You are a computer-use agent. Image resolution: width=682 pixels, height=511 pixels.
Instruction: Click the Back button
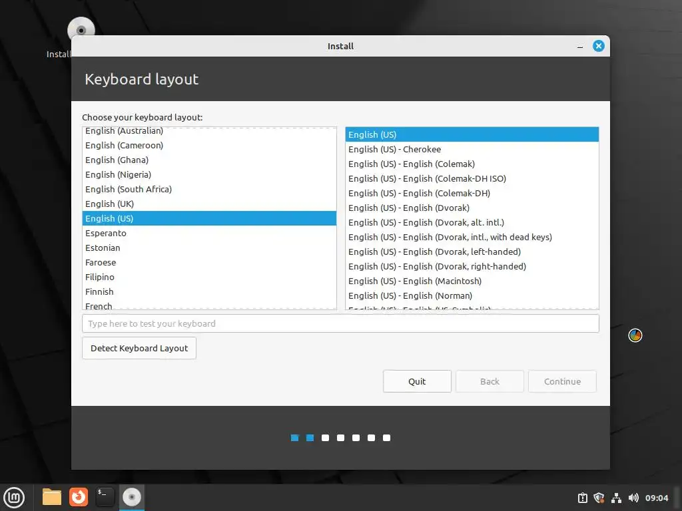click(x=490, y=381)
